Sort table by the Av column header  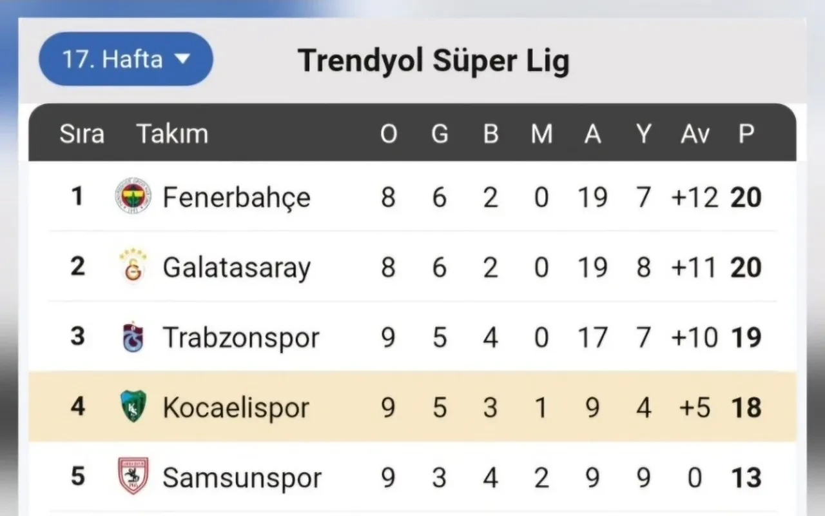pos(695,134)
